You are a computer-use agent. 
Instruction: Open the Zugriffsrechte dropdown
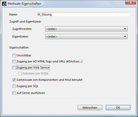(x=86, y=29)
